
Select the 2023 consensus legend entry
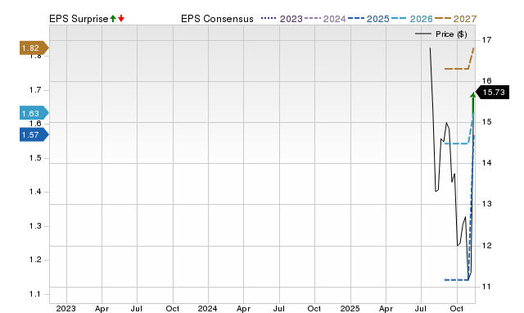pos(282,19)
